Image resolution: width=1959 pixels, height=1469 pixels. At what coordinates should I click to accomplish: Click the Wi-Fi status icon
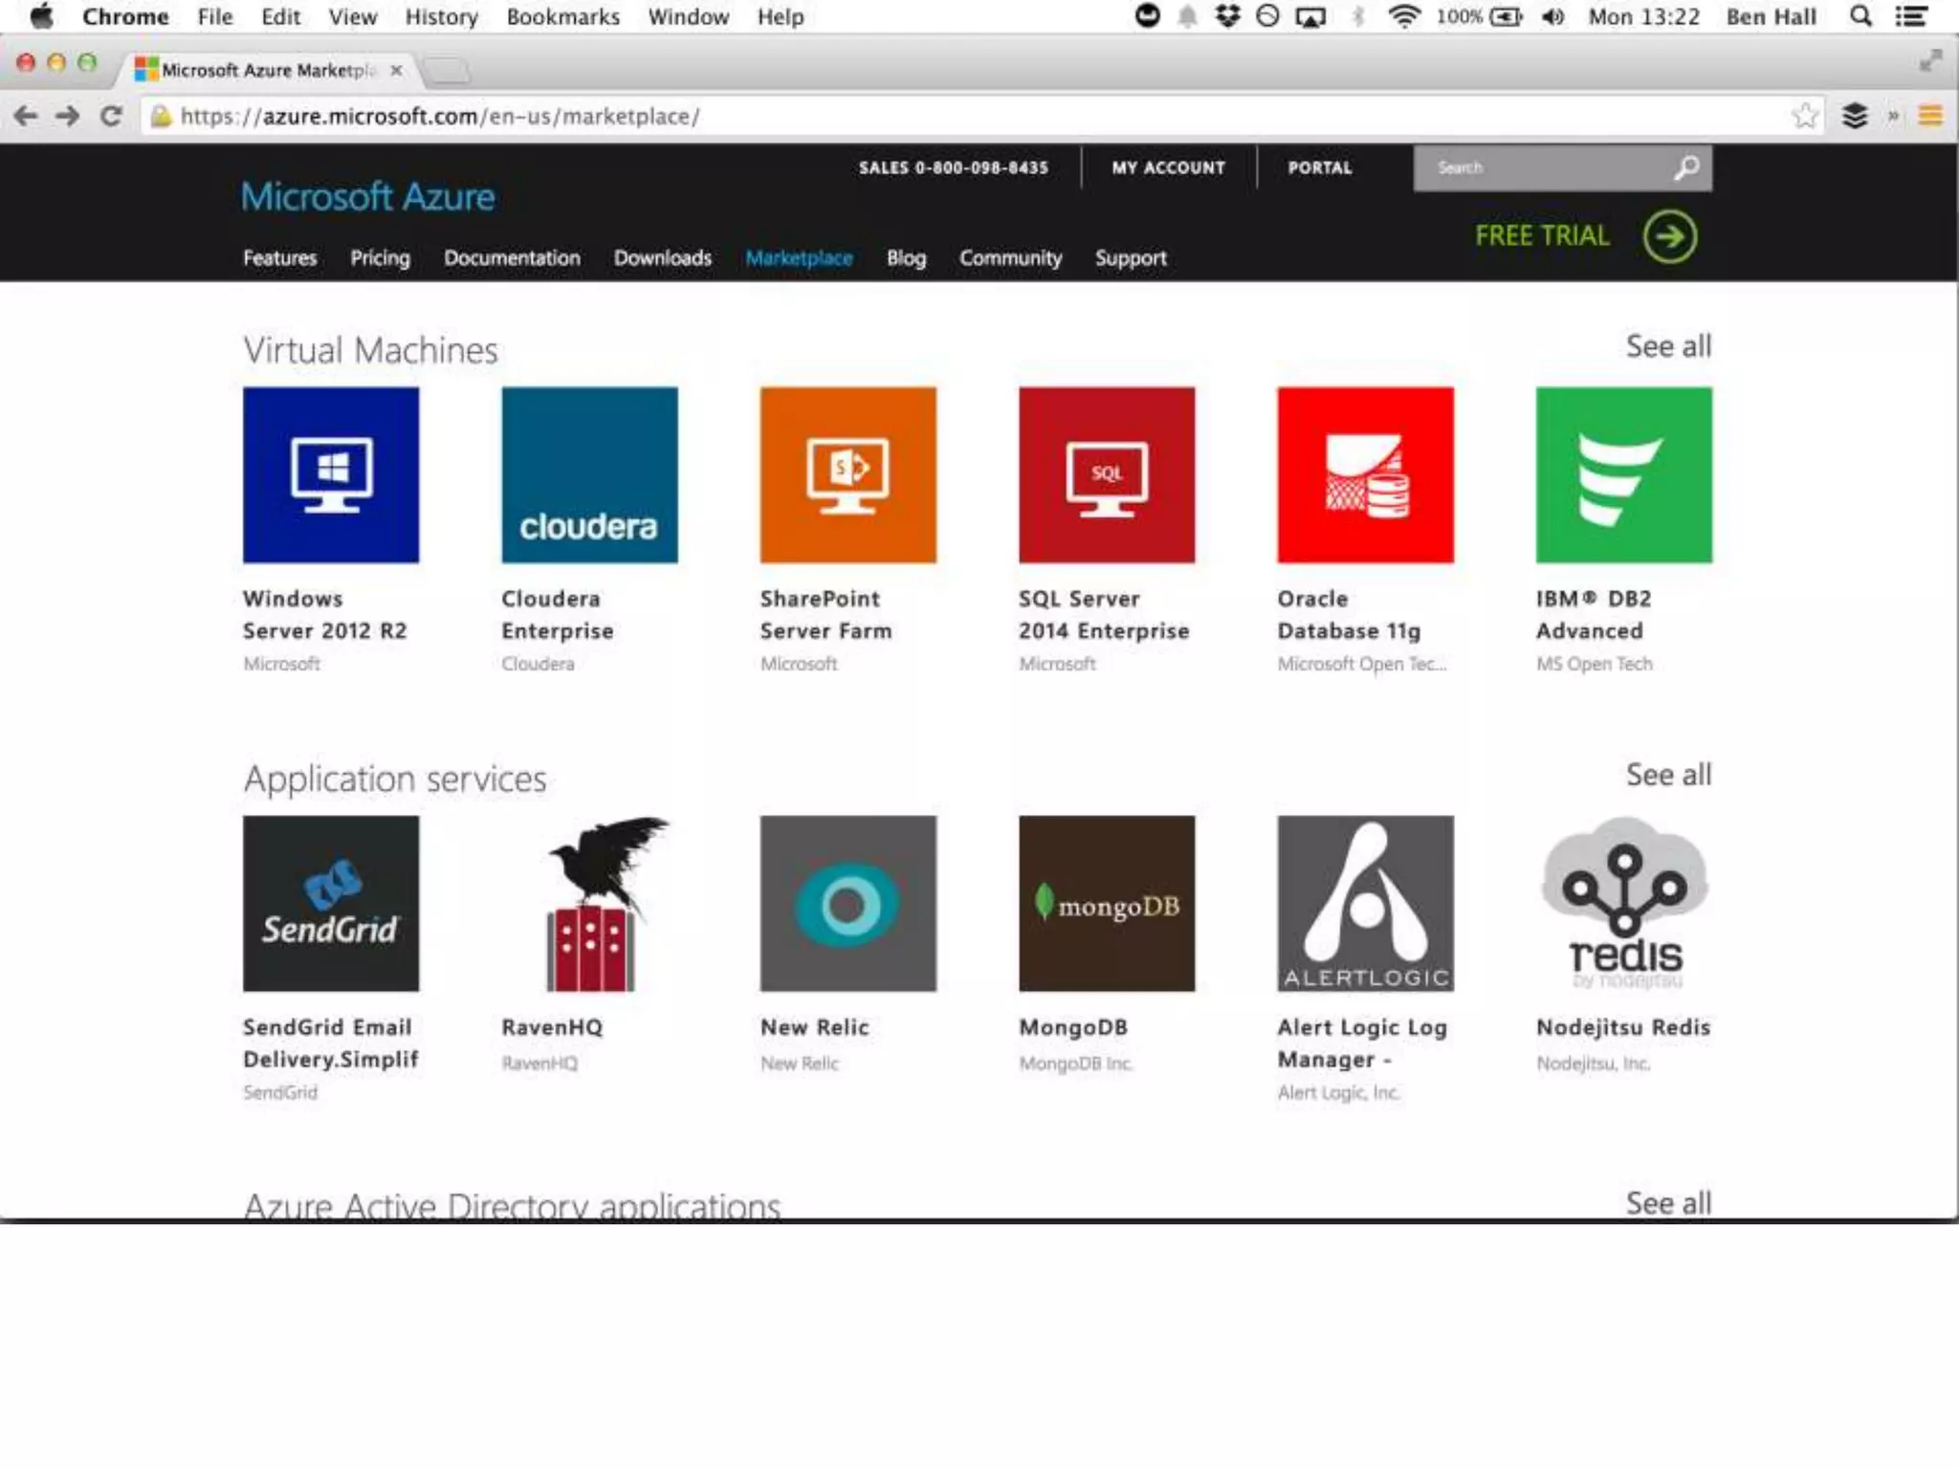1404,16
